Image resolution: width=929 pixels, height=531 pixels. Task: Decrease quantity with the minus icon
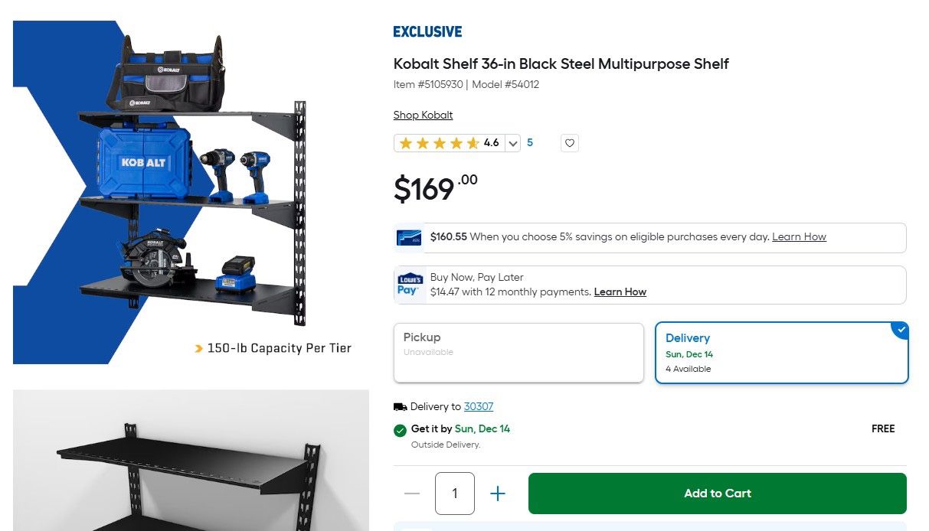(411, 494)
